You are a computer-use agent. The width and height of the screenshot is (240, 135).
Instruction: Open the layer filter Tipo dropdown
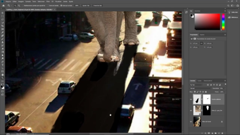click(196, 85)
